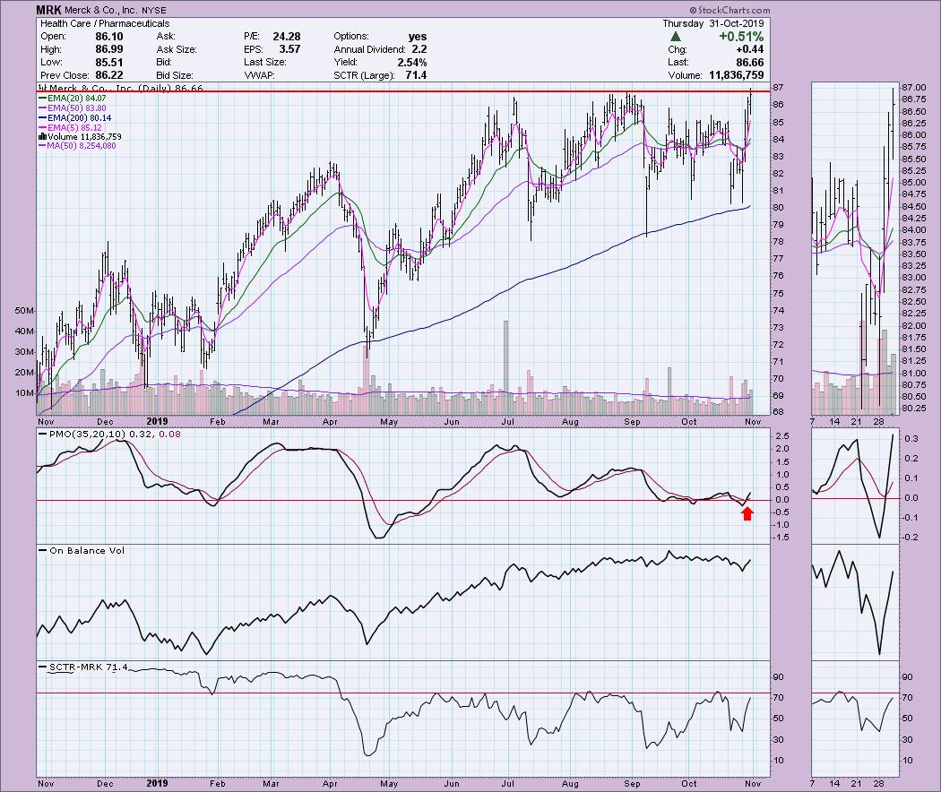Click the MRK ticker symbol in the title
The width and height of the screenshot is (941, 792).
pyautogui.click(x=47, y=10)
